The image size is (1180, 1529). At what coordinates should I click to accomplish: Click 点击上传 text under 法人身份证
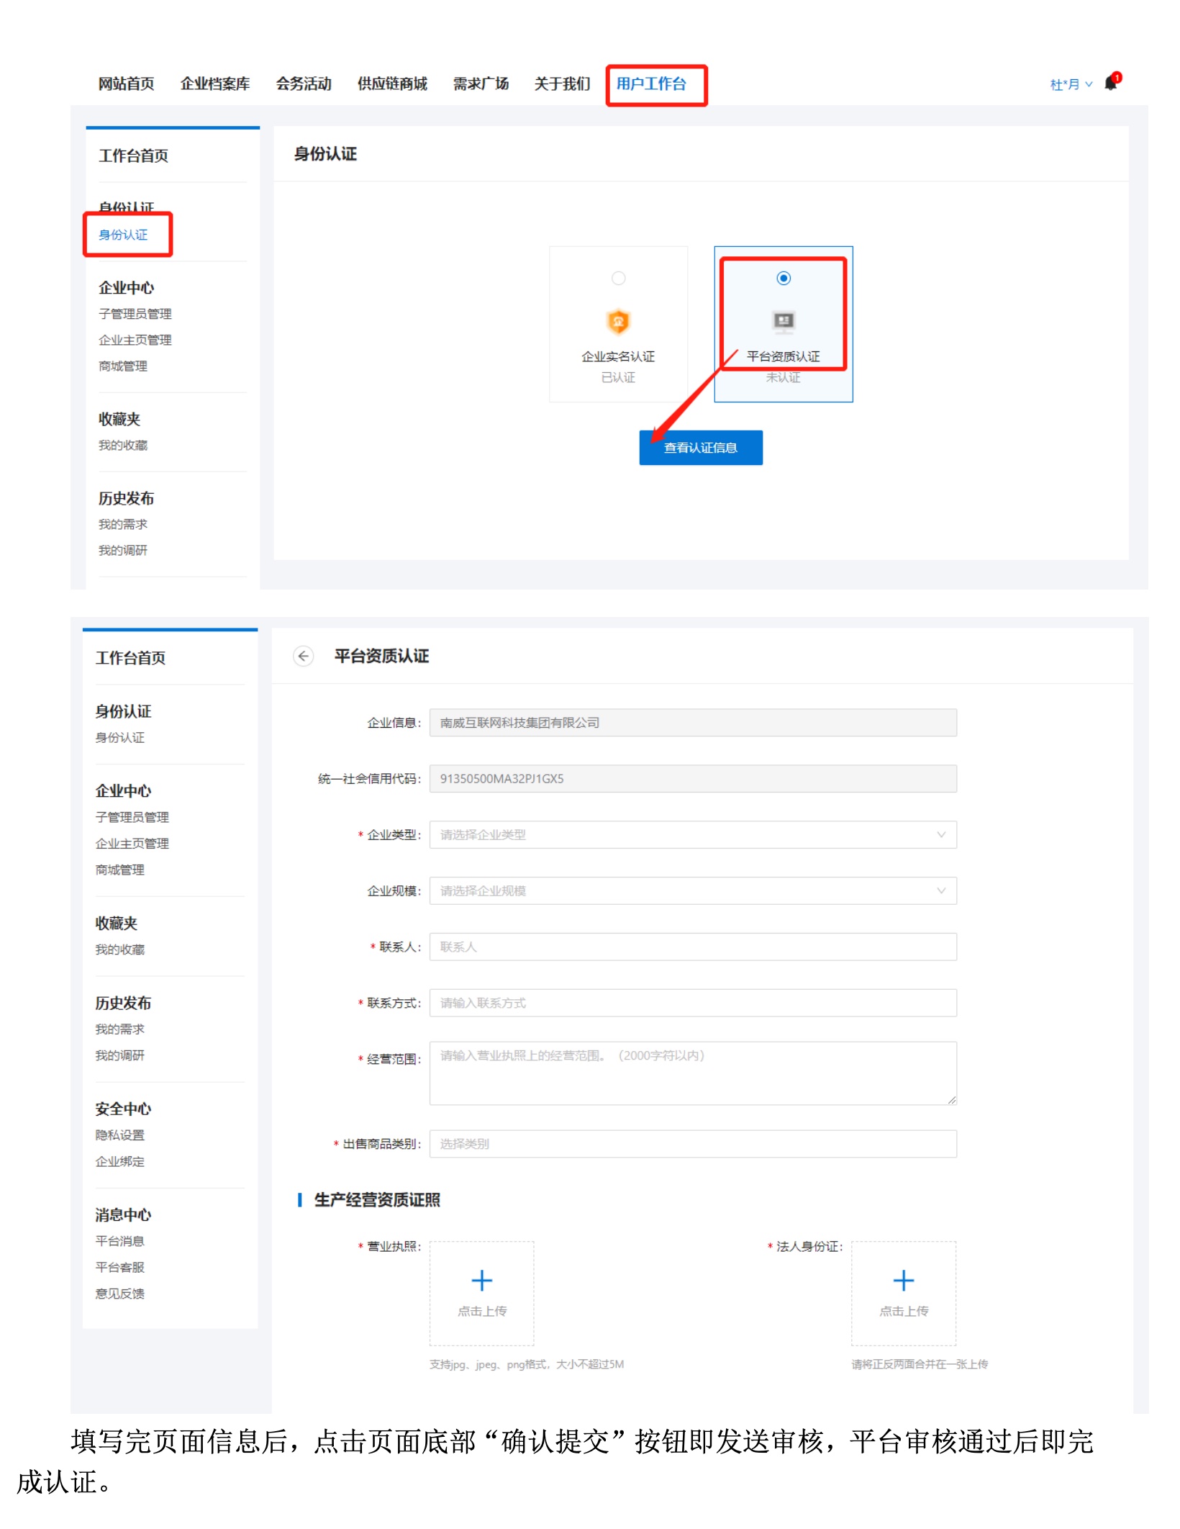[904, 1311]
